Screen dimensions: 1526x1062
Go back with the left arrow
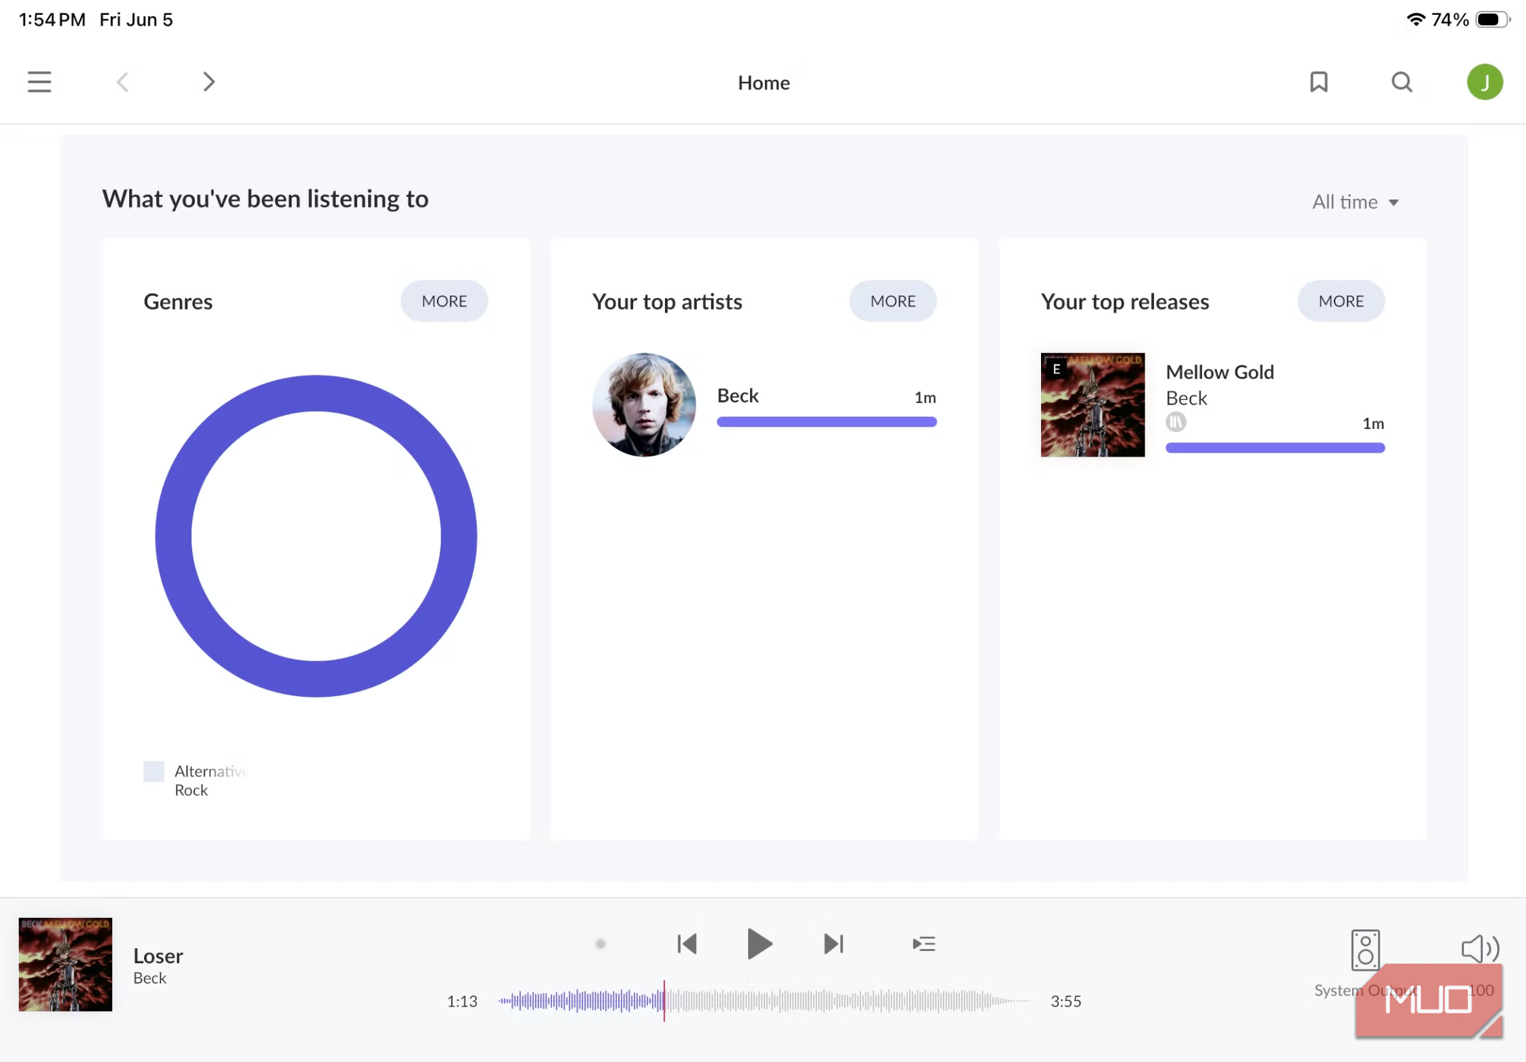(x=122, y=82)
